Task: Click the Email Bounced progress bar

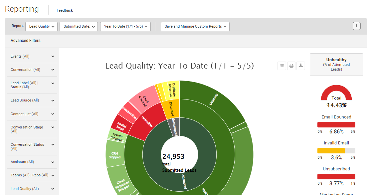Action: [x=336, y=124]
